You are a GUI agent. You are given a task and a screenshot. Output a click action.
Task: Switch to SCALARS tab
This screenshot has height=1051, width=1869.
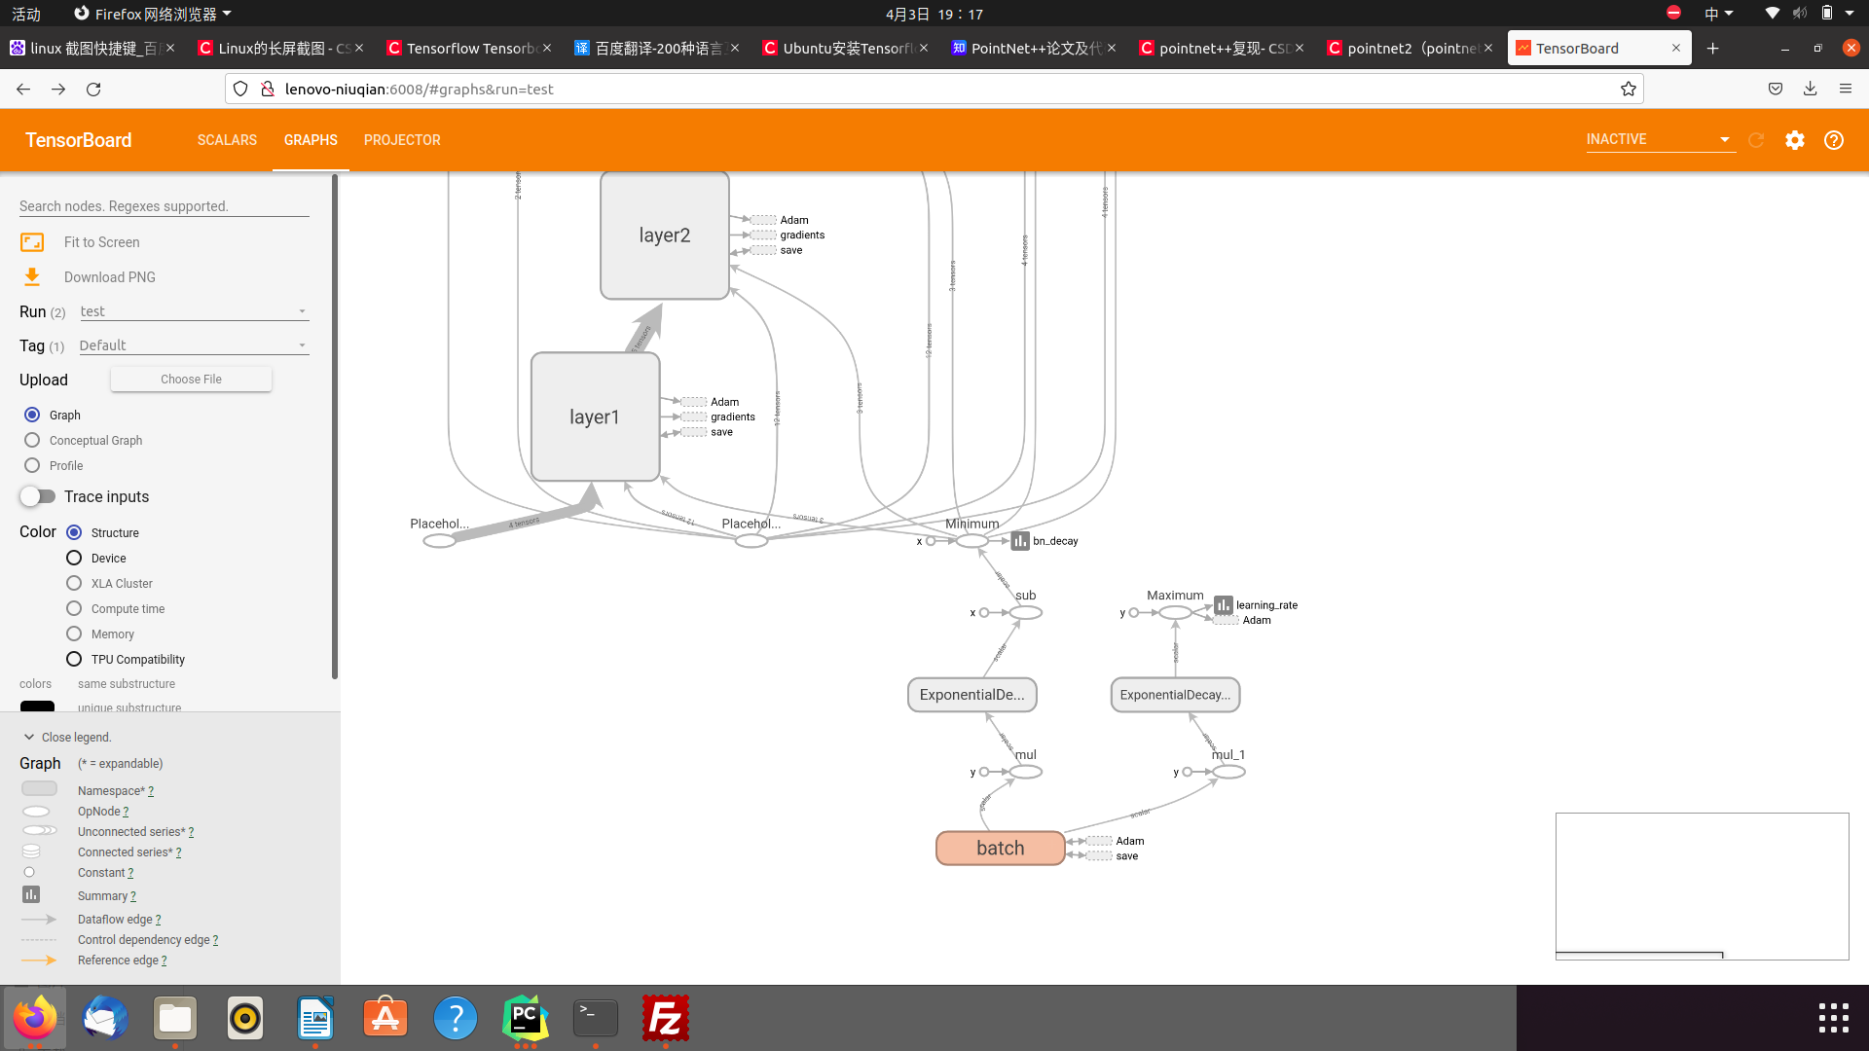coord(227,140)
